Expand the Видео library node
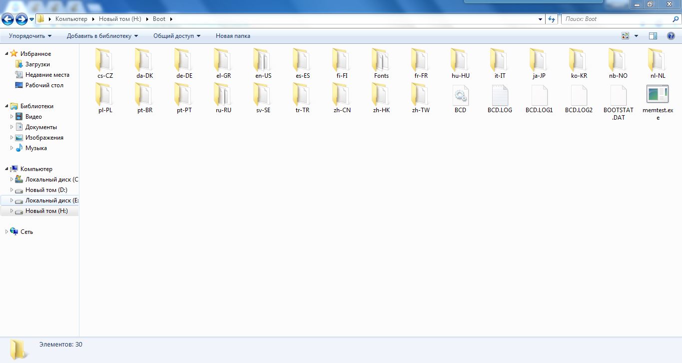Image resolution: width=682 pixels, height=363 pixels. (12, 117)
